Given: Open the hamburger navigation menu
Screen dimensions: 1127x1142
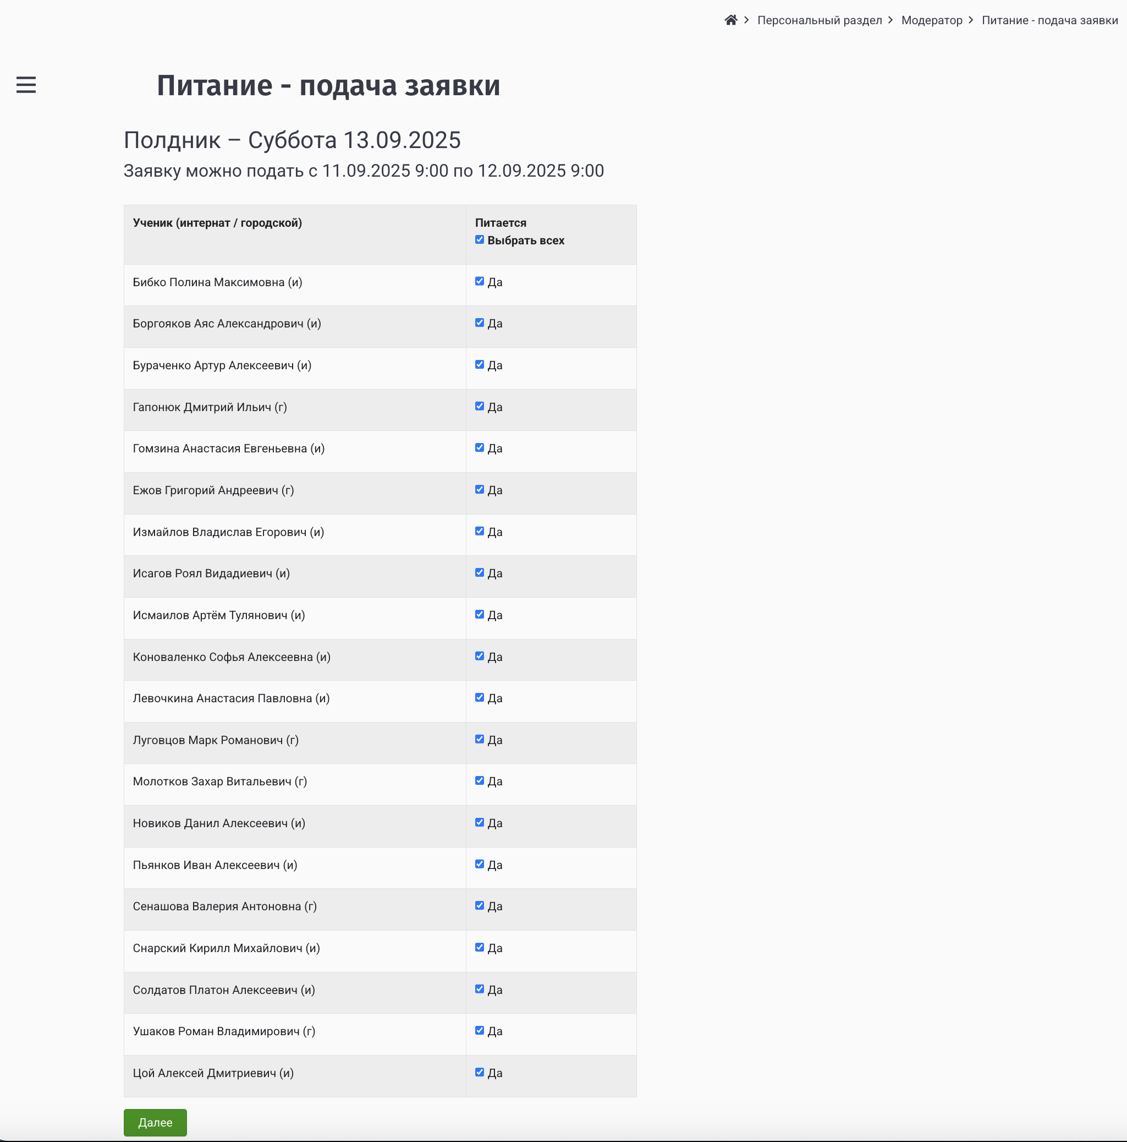Looking at the screenshot, I should (x=26, y=85).
